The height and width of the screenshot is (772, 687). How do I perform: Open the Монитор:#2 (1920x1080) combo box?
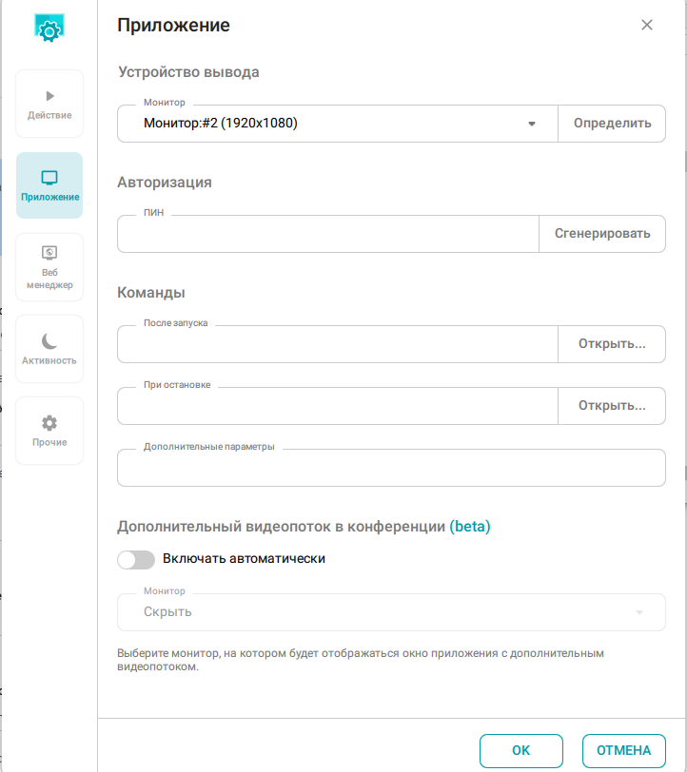(338, 124)
